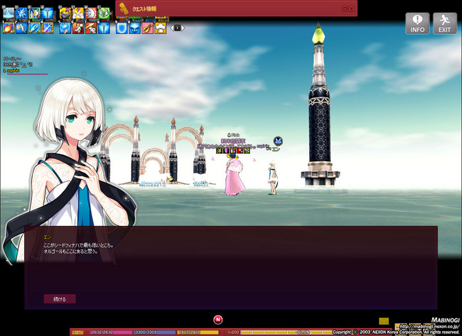462x336 pixels.
Task: Click the パーティー party label
Action: (12, 59)
